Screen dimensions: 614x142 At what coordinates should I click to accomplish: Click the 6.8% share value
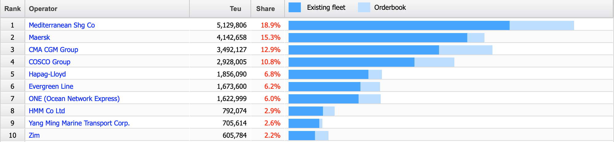272,74
